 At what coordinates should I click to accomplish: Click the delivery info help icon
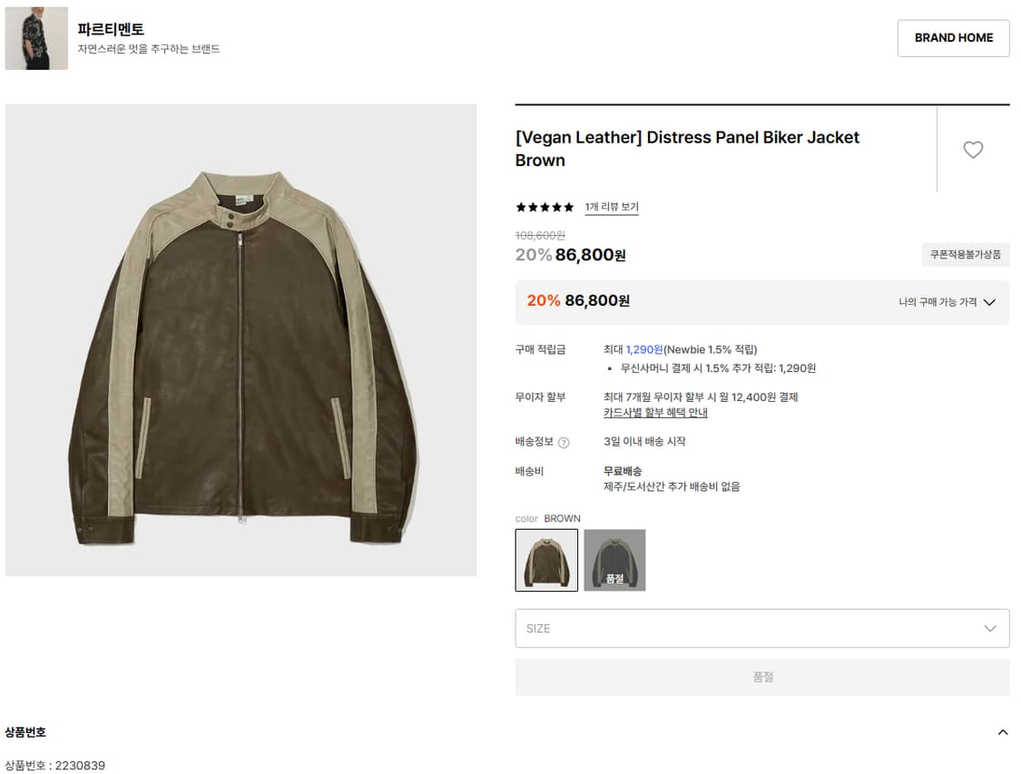[564, 443]
